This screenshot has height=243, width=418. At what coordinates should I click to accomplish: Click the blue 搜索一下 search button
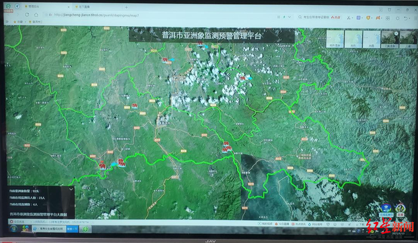(x=72, y=229)
